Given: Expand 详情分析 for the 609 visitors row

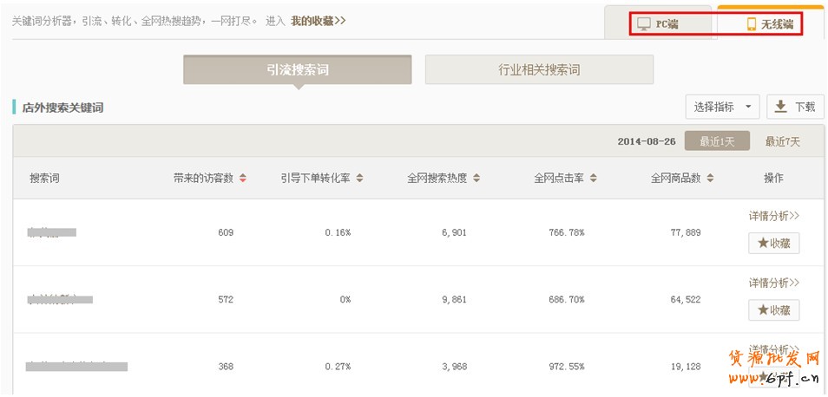Looking at the screenshot, I should [773, 216].
